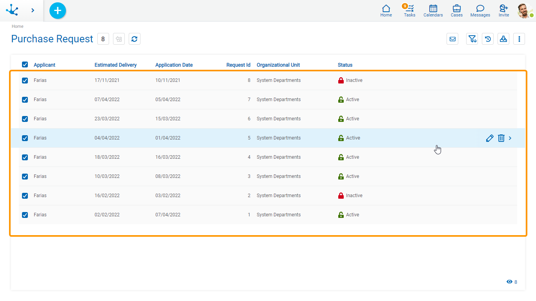The width and height of the screenshot is (536, 301).
Task: Open the three-dots more options menu
Action: (519, 39)
